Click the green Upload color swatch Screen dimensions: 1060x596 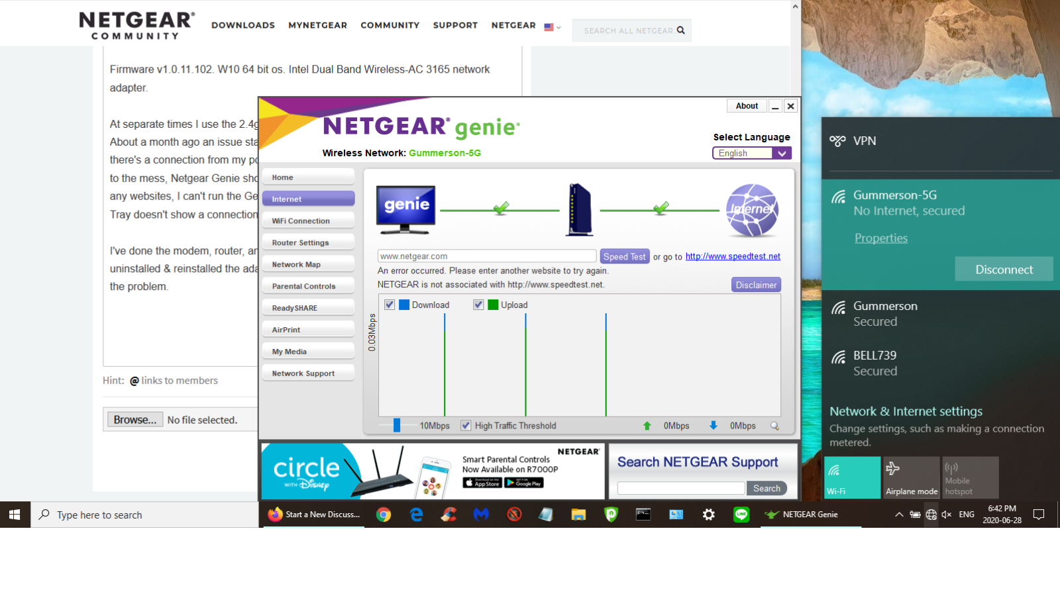tap(493, 305)
